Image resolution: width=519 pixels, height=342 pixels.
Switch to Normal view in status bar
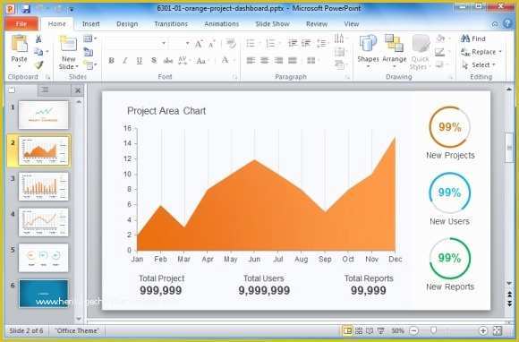point(347,330)
